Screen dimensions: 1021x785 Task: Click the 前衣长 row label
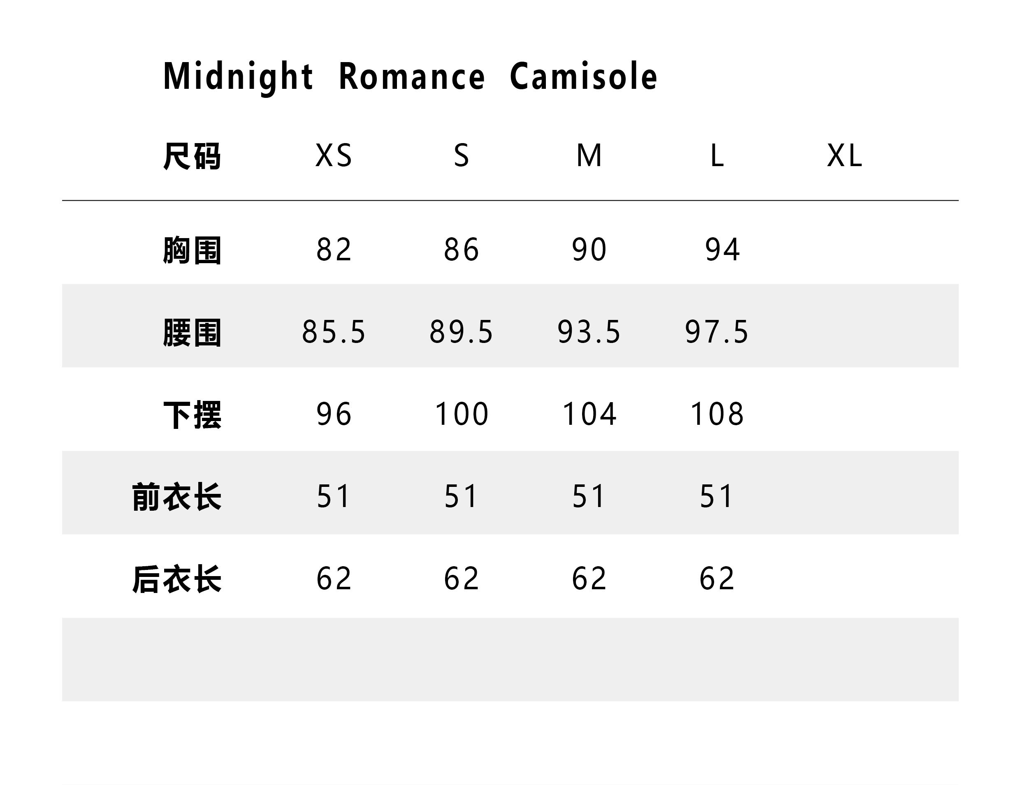point(177,497)
